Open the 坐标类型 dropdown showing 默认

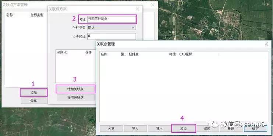tap(111, 28)
